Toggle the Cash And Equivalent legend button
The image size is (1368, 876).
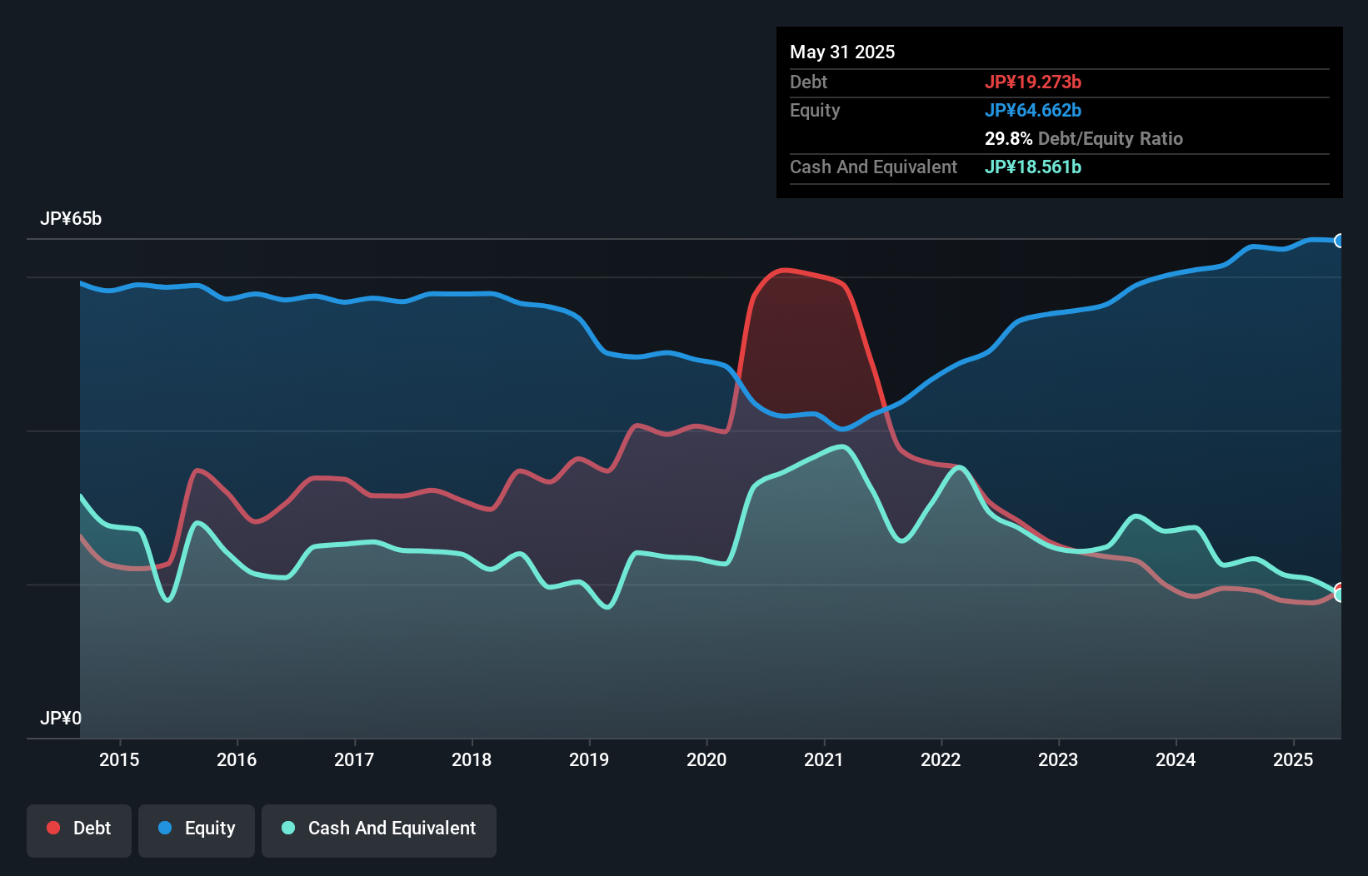pyautogui.click(x=379, y=830)
